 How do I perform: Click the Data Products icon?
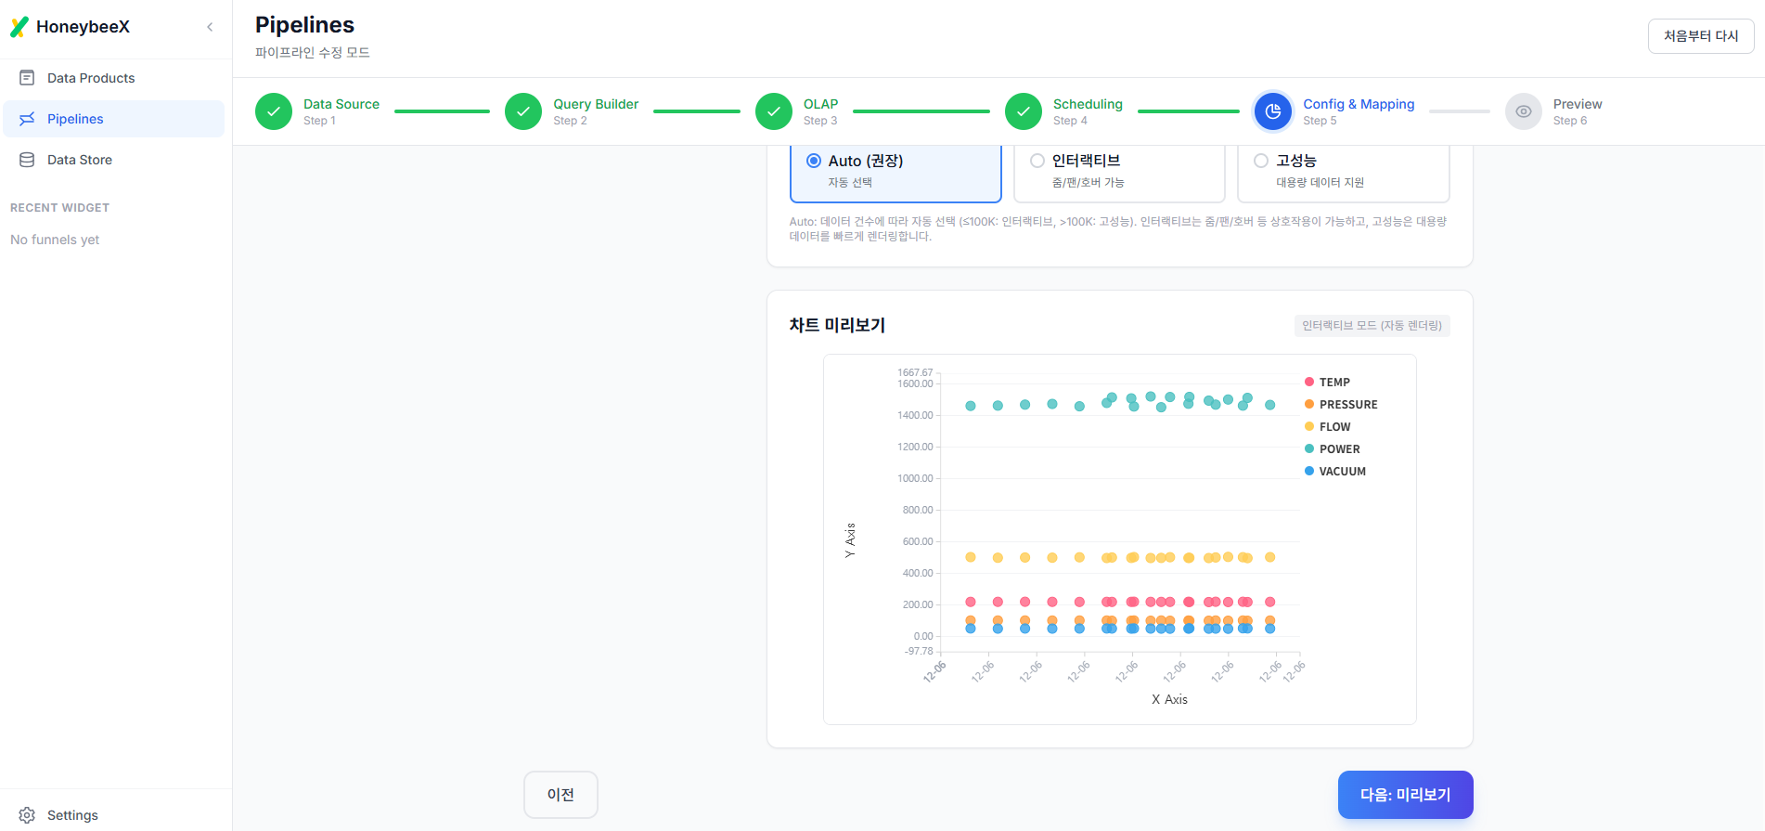[x=27, y=78]
